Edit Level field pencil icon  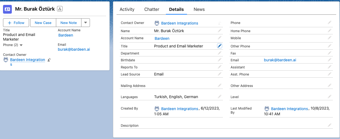coord(330,96)
